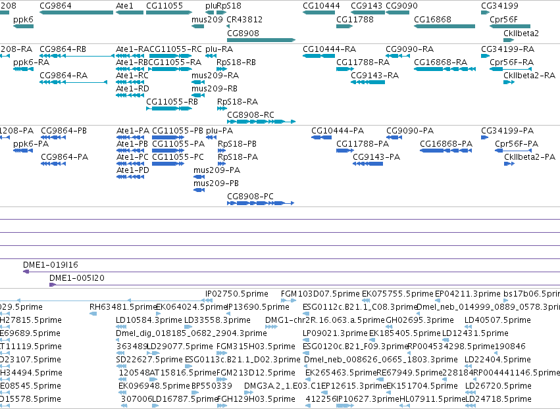The image size is (560, 409).
Task: Select CDS CG10444-PA label
Action: (x=338, y=131)
